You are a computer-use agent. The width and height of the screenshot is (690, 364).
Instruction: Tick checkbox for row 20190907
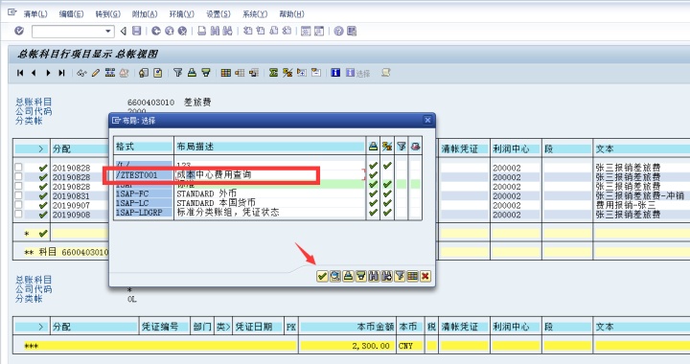[18, 205]
